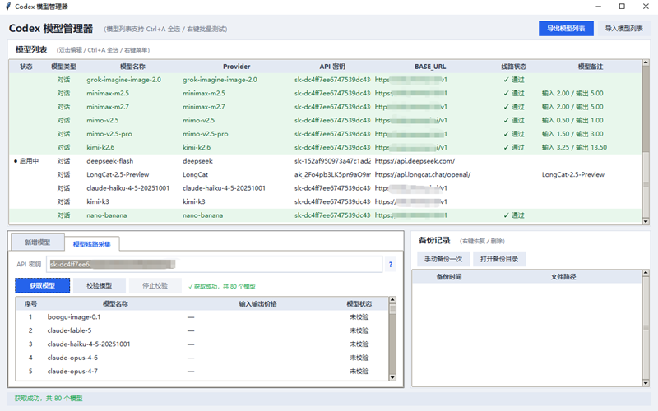Select the minimax-m2.5 model row
Viewport: 658px width, 411px height.
pyautogui.click(x=325, y=93)
